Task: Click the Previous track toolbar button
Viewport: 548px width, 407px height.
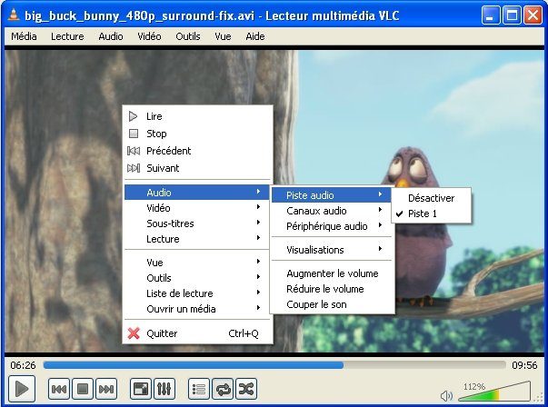Action: point(59,389)
